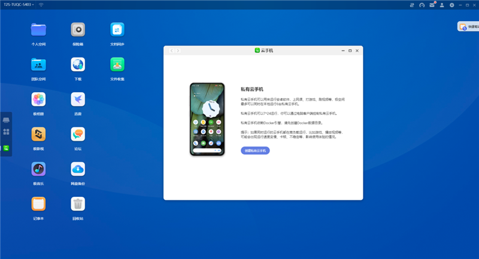Minimize the 云手机 window
Viewport: 479px width, 259px height.
tap(343, 51)
